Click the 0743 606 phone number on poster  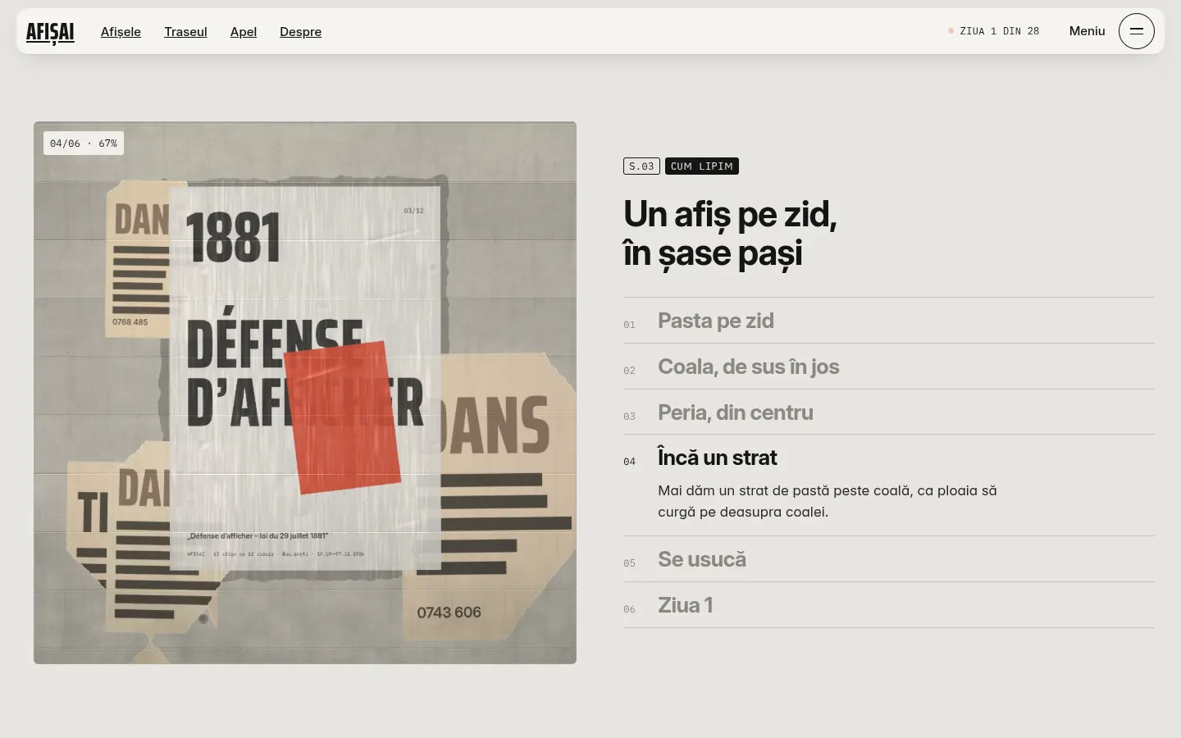(449, 613)
